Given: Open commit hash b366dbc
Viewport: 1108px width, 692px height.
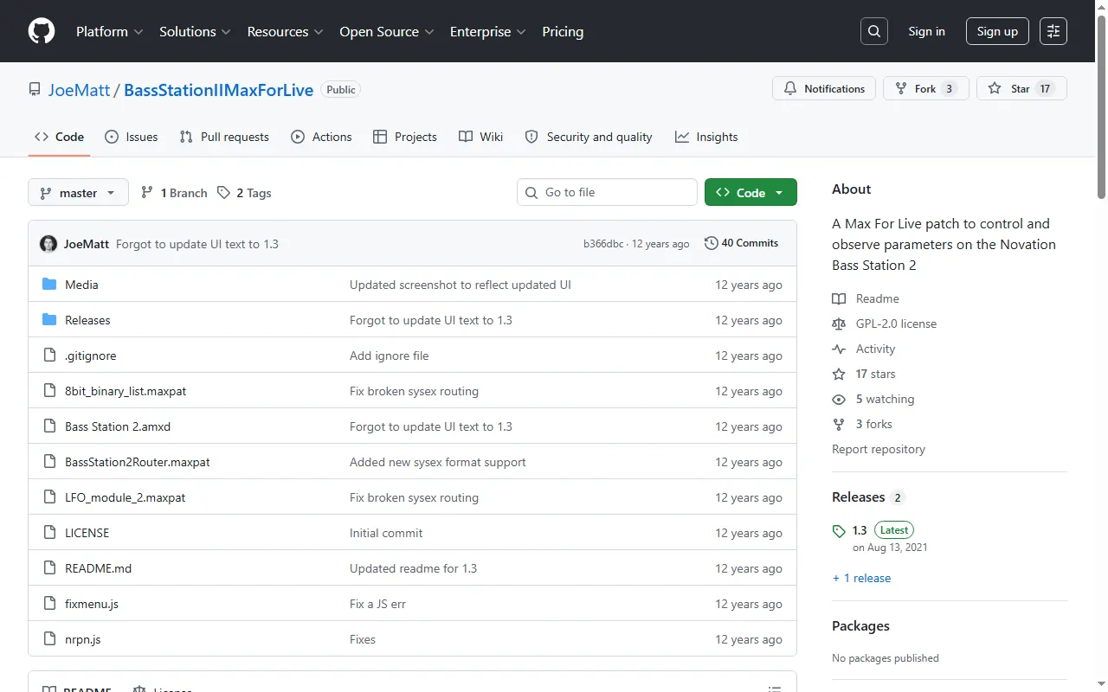Looking at the screenshot, I should (x=603, y=244).
